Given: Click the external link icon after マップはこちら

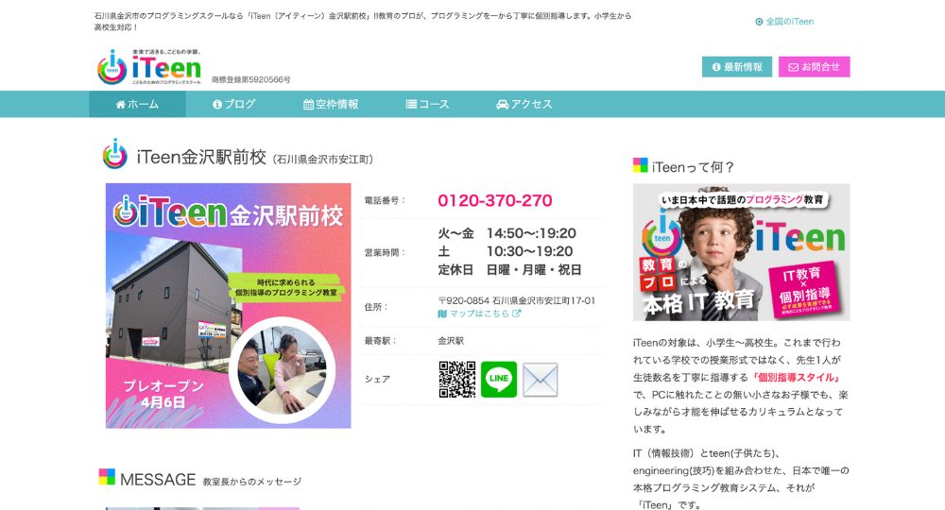Looking at the screenshot, I should pos(517,314).
